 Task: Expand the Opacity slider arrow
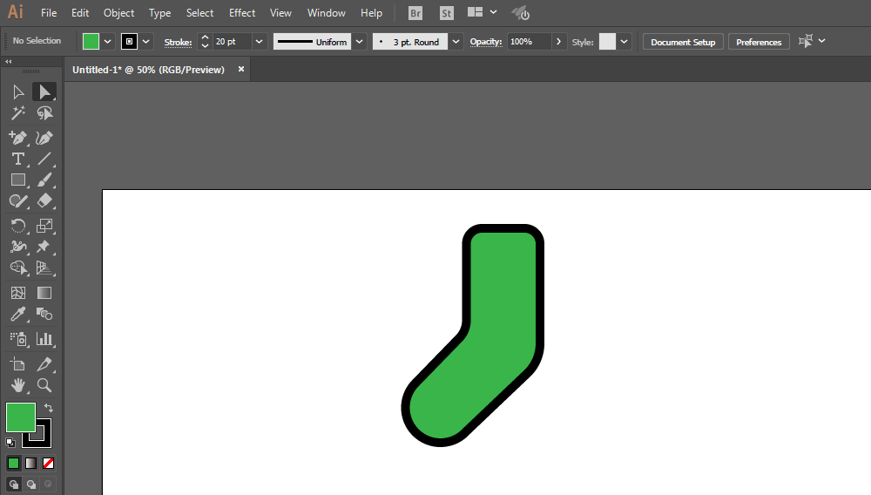point(558,42)
